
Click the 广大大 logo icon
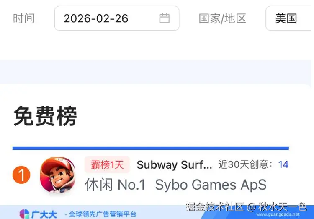(x=24, y=214)
